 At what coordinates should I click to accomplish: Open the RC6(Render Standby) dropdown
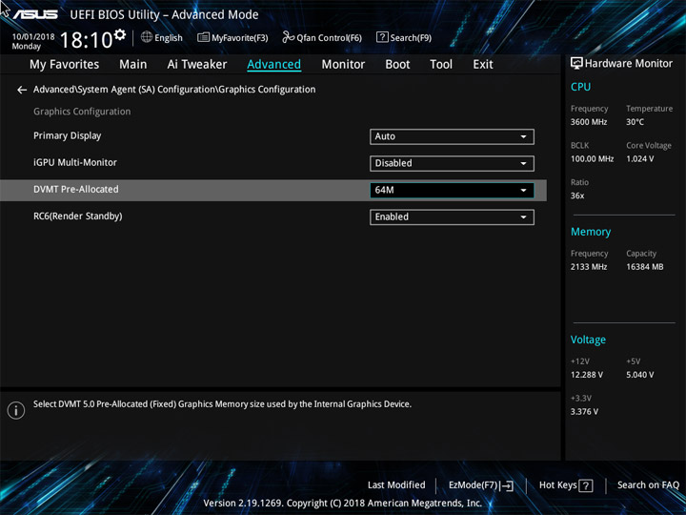coord(452,217)
